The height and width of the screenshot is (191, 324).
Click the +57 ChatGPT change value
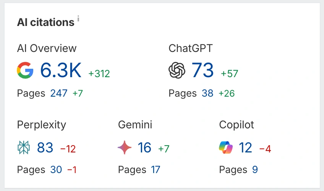pos(229,73)
